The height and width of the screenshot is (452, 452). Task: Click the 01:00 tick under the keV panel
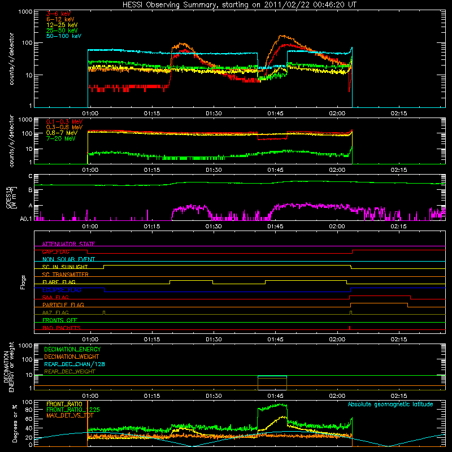coord(90,114)
